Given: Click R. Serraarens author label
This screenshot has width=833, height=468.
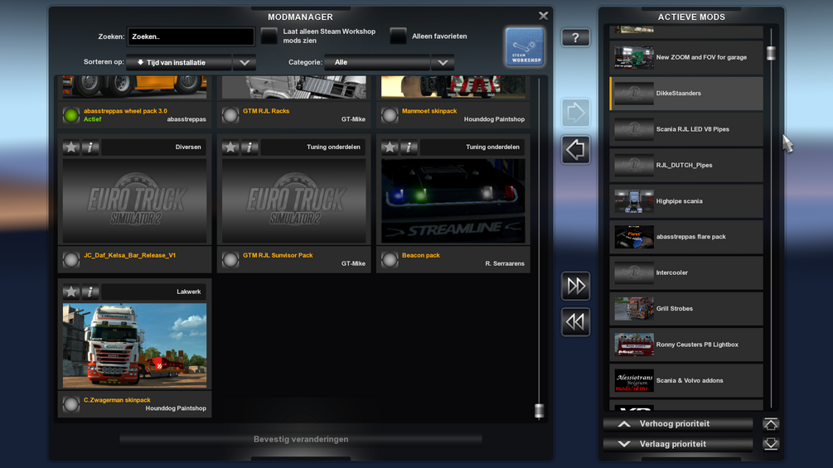Looking at the screenshot, I should (505, 263).
